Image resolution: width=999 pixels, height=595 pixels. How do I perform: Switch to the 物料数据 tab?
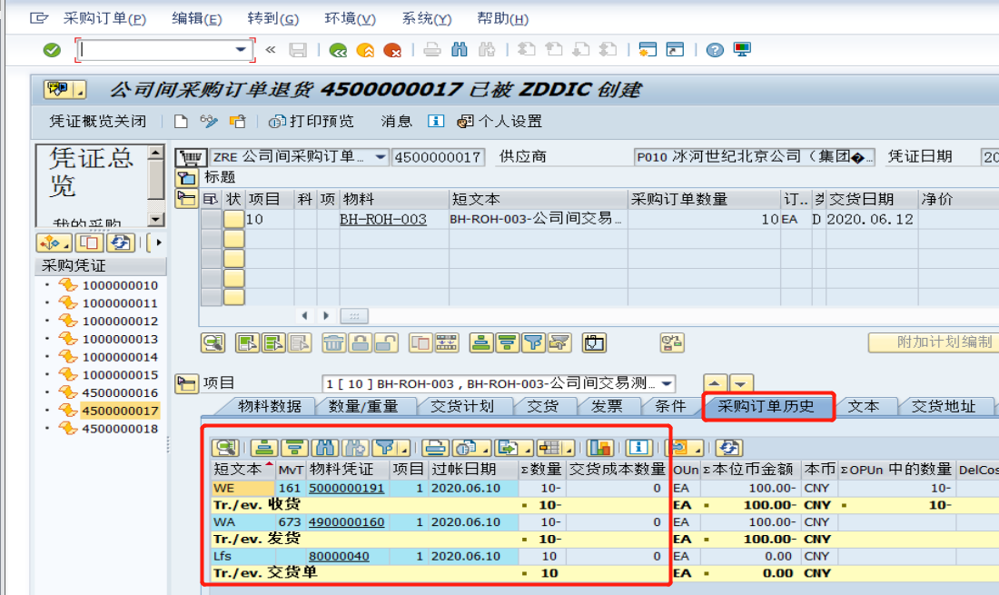270,406
